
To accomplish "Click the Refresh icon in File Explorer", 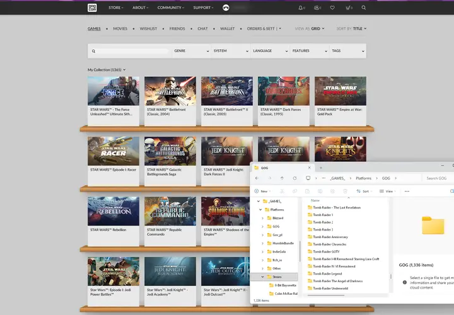I will pos(294,178).
